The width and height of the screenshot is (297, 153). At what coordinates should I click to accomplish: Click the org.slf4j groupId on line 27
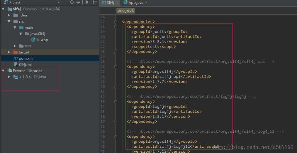coord(164,72)
